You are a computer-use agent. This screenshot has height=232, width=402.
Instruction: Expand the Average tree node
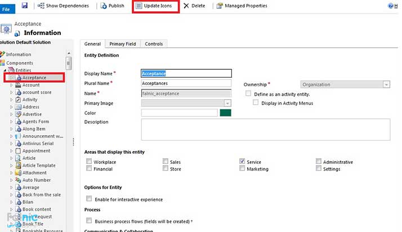click(x=11, y=188)
